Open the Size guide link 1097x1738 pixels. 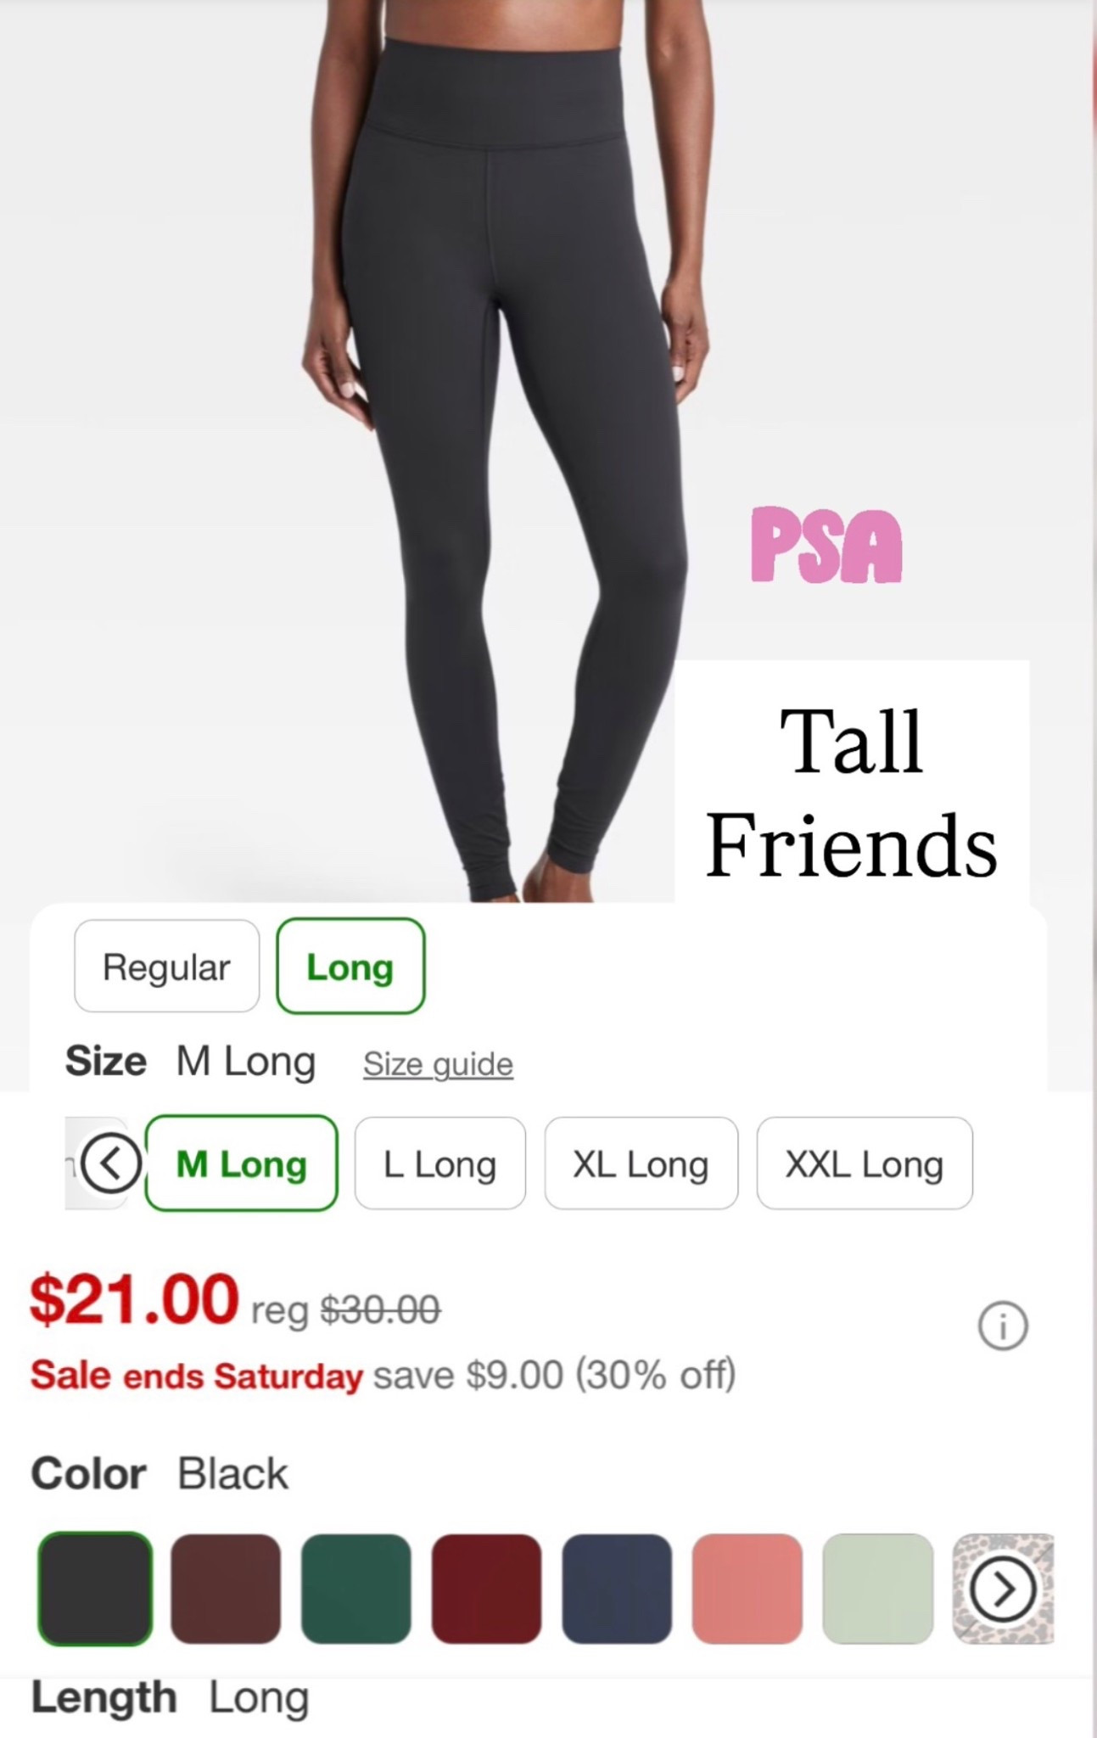(x=439, y=1063)
